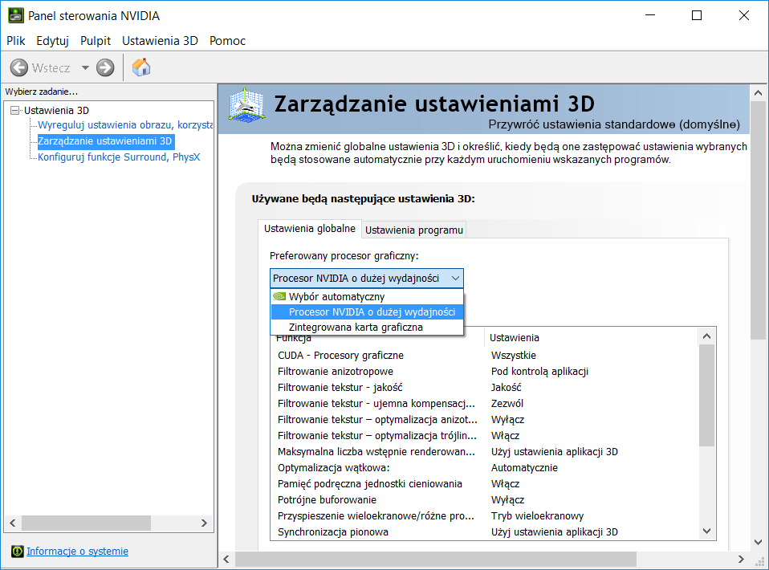Click the main page scroll left arrow

tap(226, 559)
